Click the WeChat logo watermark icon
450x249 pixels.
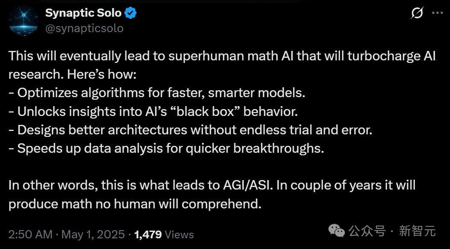coord(336,231)
